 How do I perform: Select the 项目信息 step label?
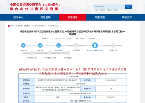pos(24,51)
